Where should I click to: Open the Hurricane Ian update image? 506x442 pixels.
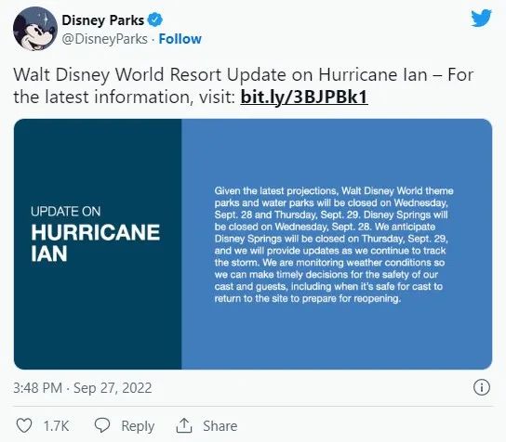(253, 244)
